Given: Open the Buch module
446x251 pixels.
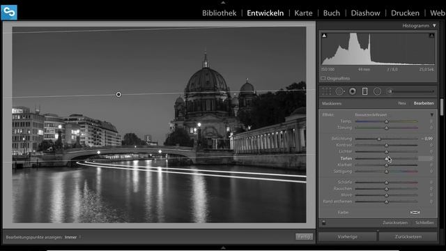Looking at the screenshot, I should click(x=332, y=13).
